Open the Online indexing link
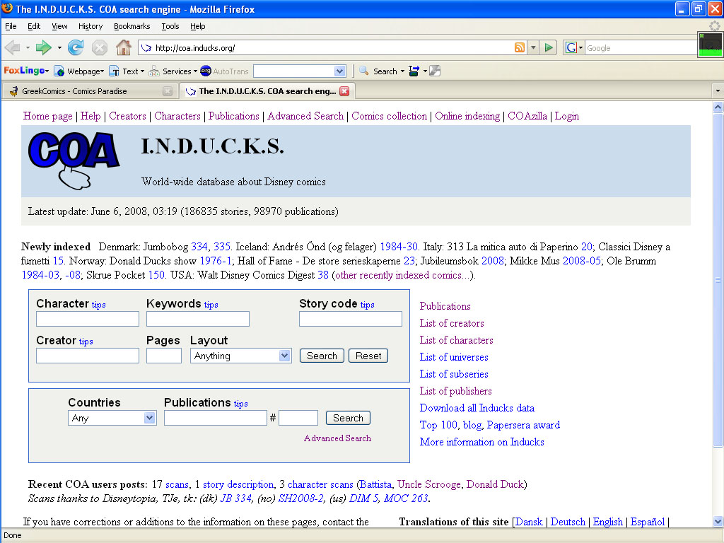 pos(467,116)
